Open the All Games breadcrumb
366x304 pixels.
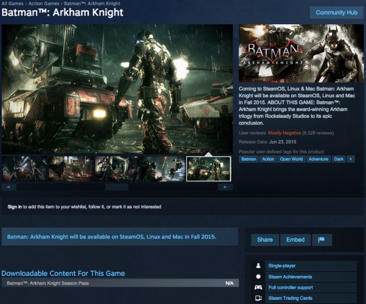tap(12, 4)
